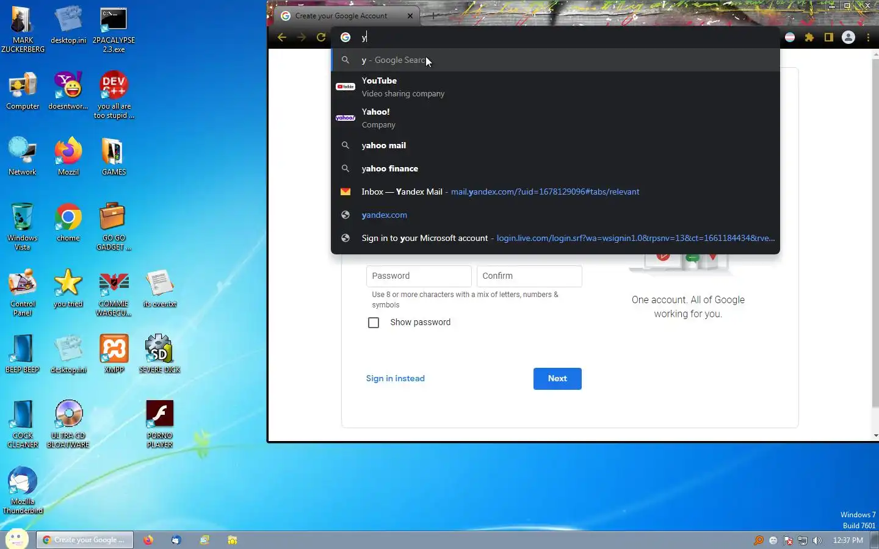The height and width of the screenshot is (549, 879).
Task: Click the Chrome back arrow
Action: tap(282, 37)
